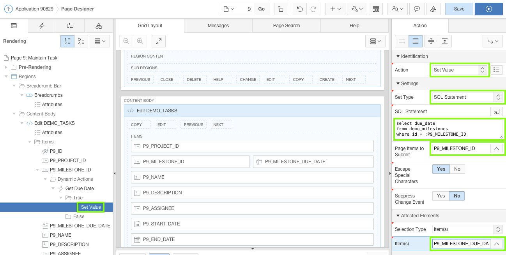
Task: Set Escape Special Characters to Yes
Action: 441,169
